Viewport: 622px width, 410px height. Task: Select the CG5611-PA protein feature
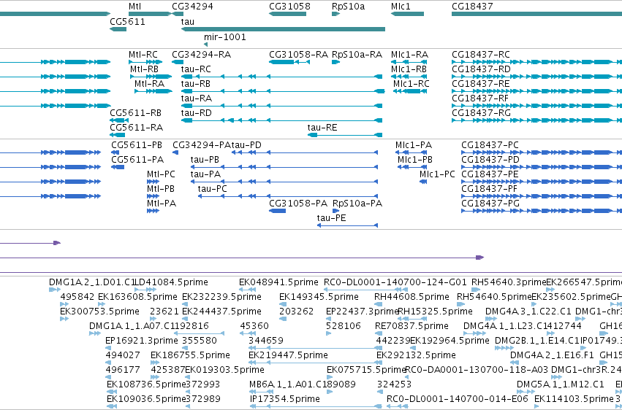118,167
